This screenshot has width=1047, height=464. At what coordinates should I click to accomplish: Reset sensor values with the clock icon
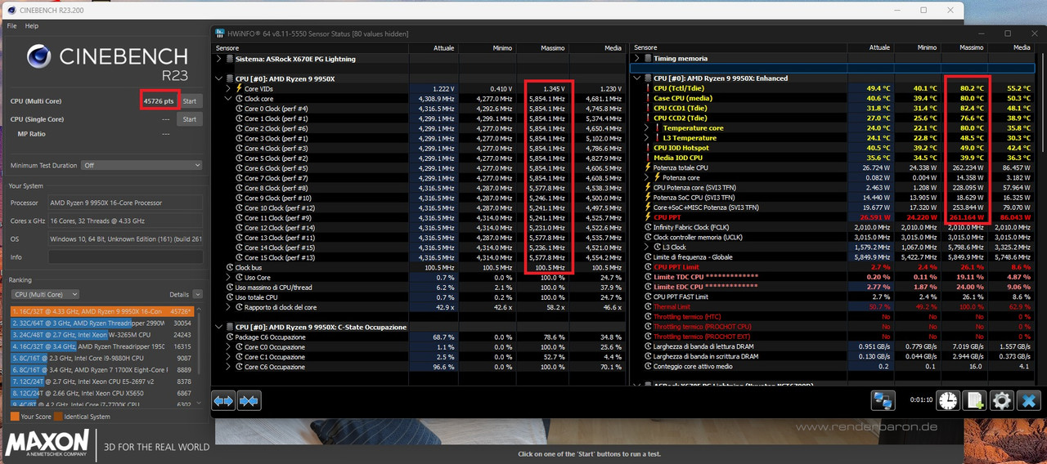pyautogui.click(x=948, y=400)
